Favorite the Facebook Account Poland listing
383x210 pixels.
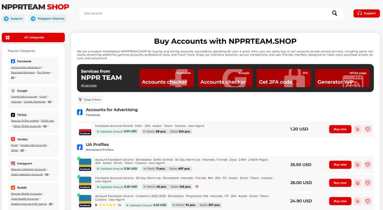(368, 129)
